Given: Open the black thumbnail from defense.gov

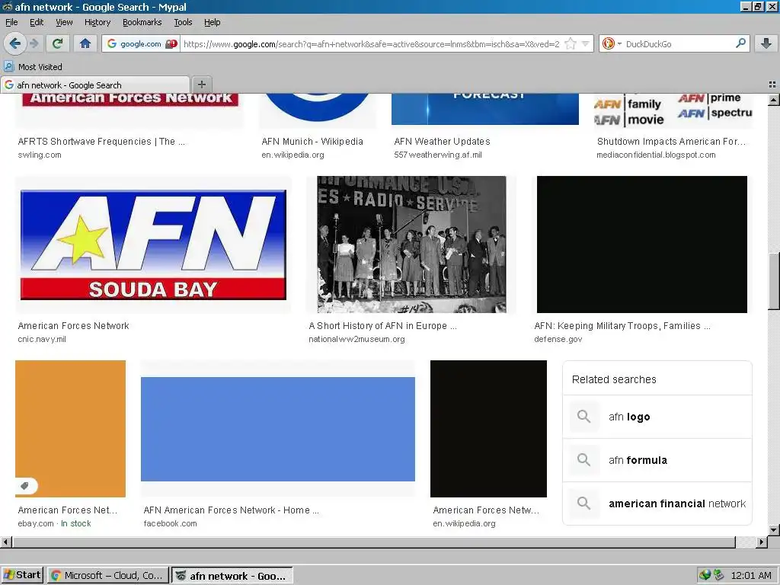Looking at the screenshot, I should [x=641, y=245].
